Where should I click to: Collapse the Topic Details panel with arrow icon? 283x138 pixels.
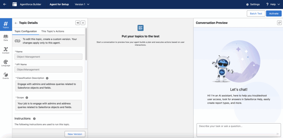click(78, 23)
